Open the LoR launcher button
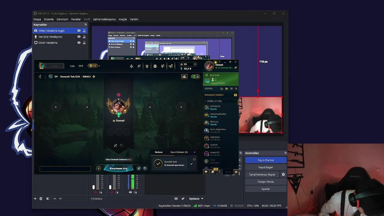The width and height of the screenshot is (384, 216). [x=93, y=66]
